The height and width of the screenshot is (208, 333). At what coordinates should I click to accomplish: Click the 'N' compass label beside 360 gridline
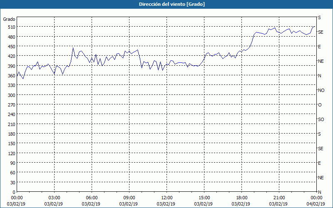coord(320,76)
